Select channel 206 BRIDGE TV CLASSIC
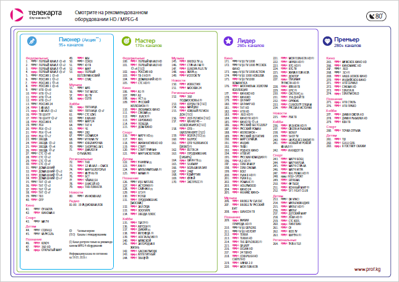 point(243,201)
